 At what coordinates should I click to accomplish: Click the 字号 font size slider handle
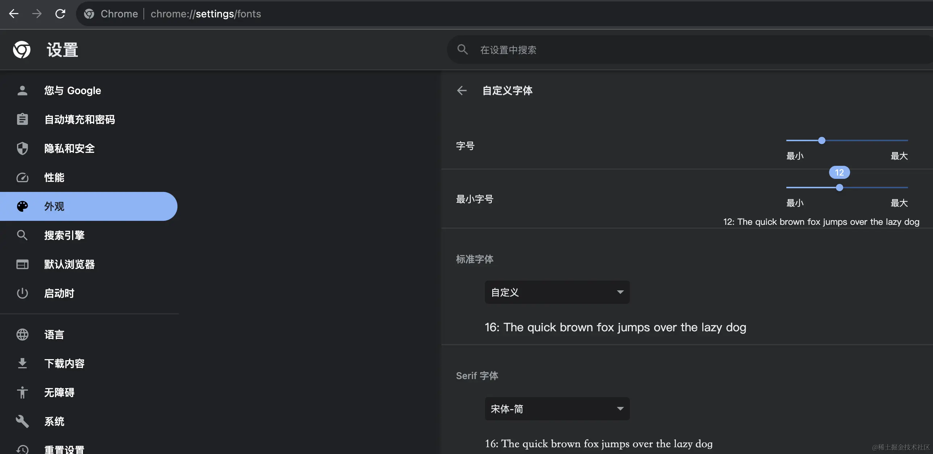[822, 140]
